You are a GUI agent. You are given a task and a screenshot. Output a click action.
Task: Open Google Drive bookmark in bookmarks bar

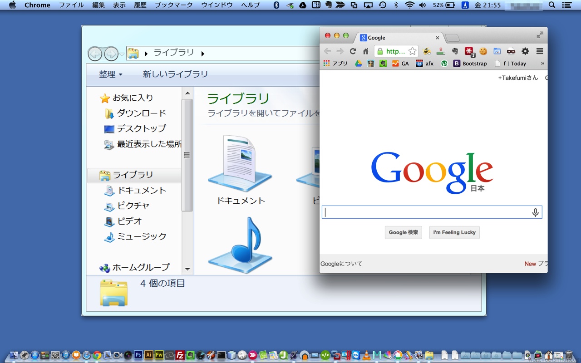[x=359, y=64]
